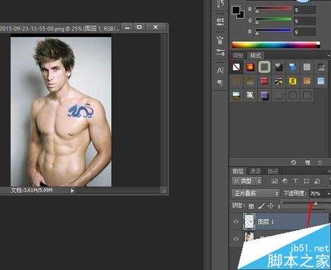Filter layers by pixel layer icon
Screen dimensions: 331x270
[274, 181]
